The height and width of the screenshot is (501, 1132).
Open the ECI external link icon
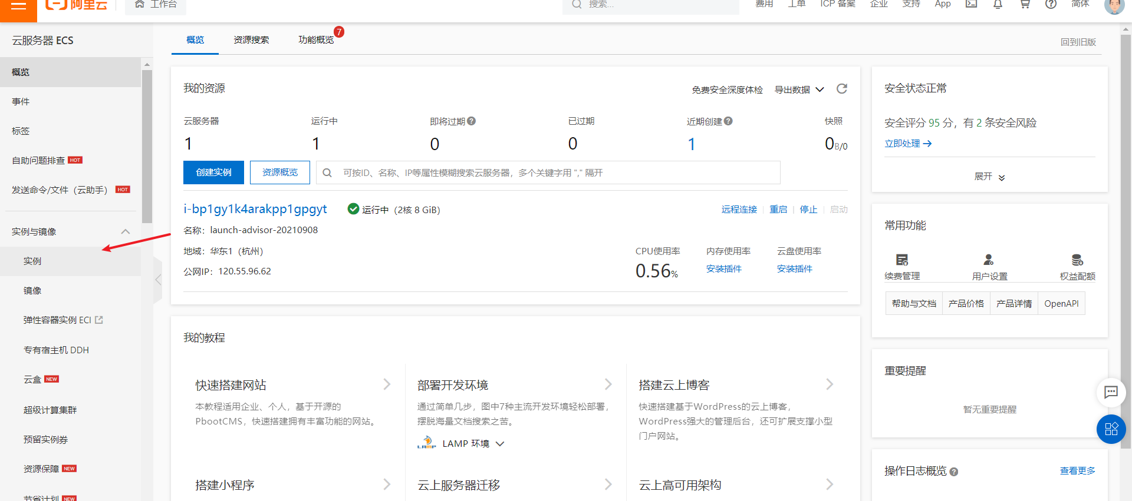click(x=99, y=320)
